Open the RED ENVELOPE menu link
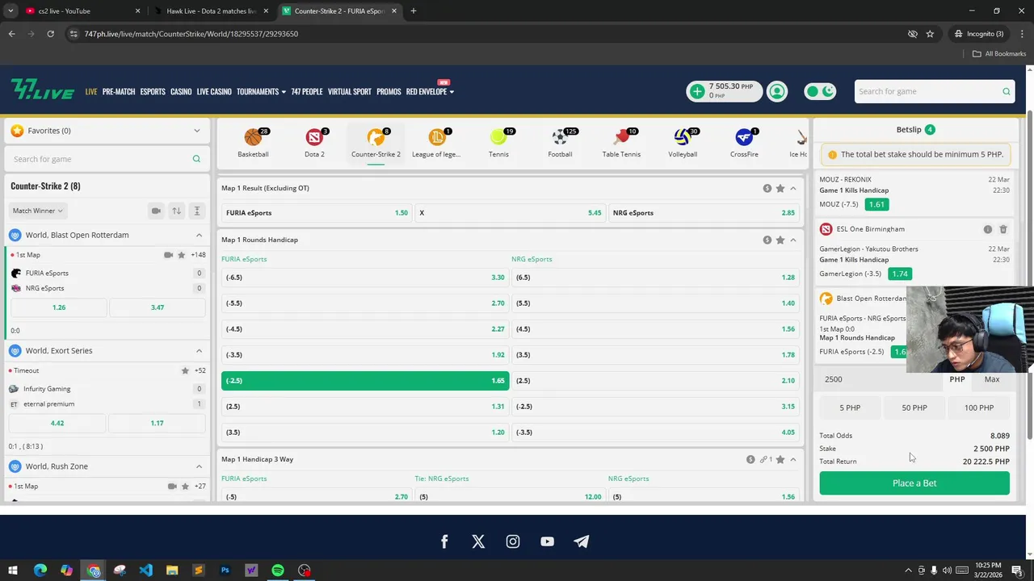The width and height of the screenshot is (1034, 581). [x=430, y=92]
